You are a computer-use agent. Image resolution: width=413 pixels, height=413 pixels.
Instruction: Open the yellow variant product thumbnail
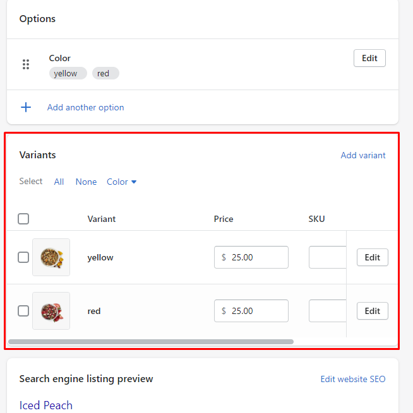[x=51, y=257]
